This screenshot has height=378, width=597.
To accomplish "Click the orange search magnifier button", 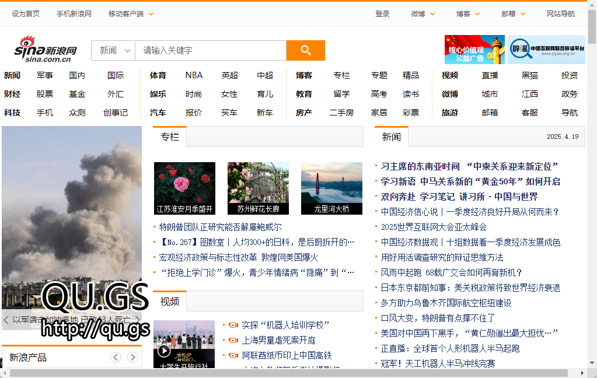I will (x=305, y=50).
